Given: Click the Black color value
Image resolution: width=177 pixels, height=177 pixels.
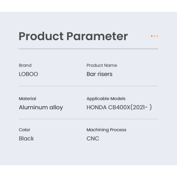Looking at the screenshot, I should coord(26,138).
